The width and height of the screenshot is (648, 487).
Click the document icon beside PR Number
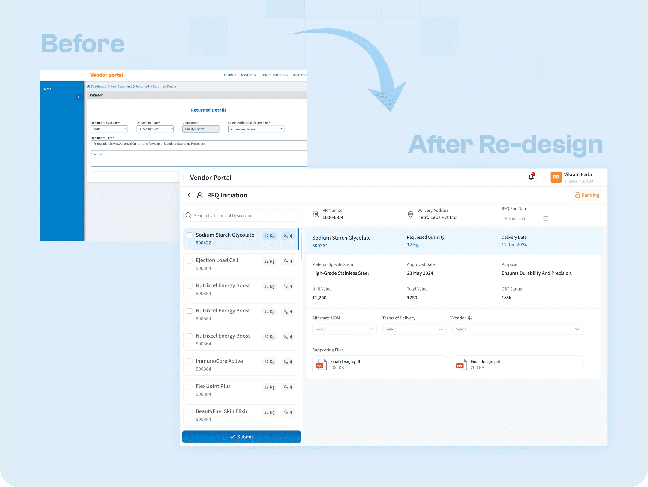[x=315, y=214]
